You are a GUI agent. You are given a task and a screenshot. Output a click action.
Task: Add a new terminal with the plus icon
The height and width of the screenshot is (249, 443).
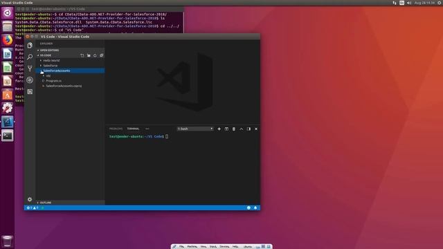tap(219, 129)
